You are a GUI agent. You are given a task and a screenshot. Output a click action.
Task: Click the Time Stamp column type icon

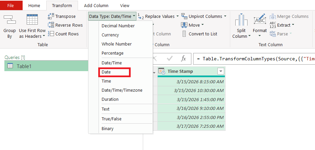[x=161, y=71]
